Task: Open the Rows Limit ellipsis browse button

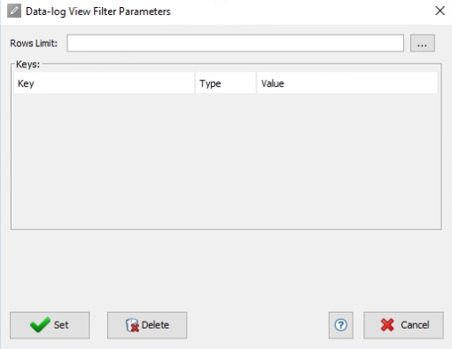Action: click(422, 43)
